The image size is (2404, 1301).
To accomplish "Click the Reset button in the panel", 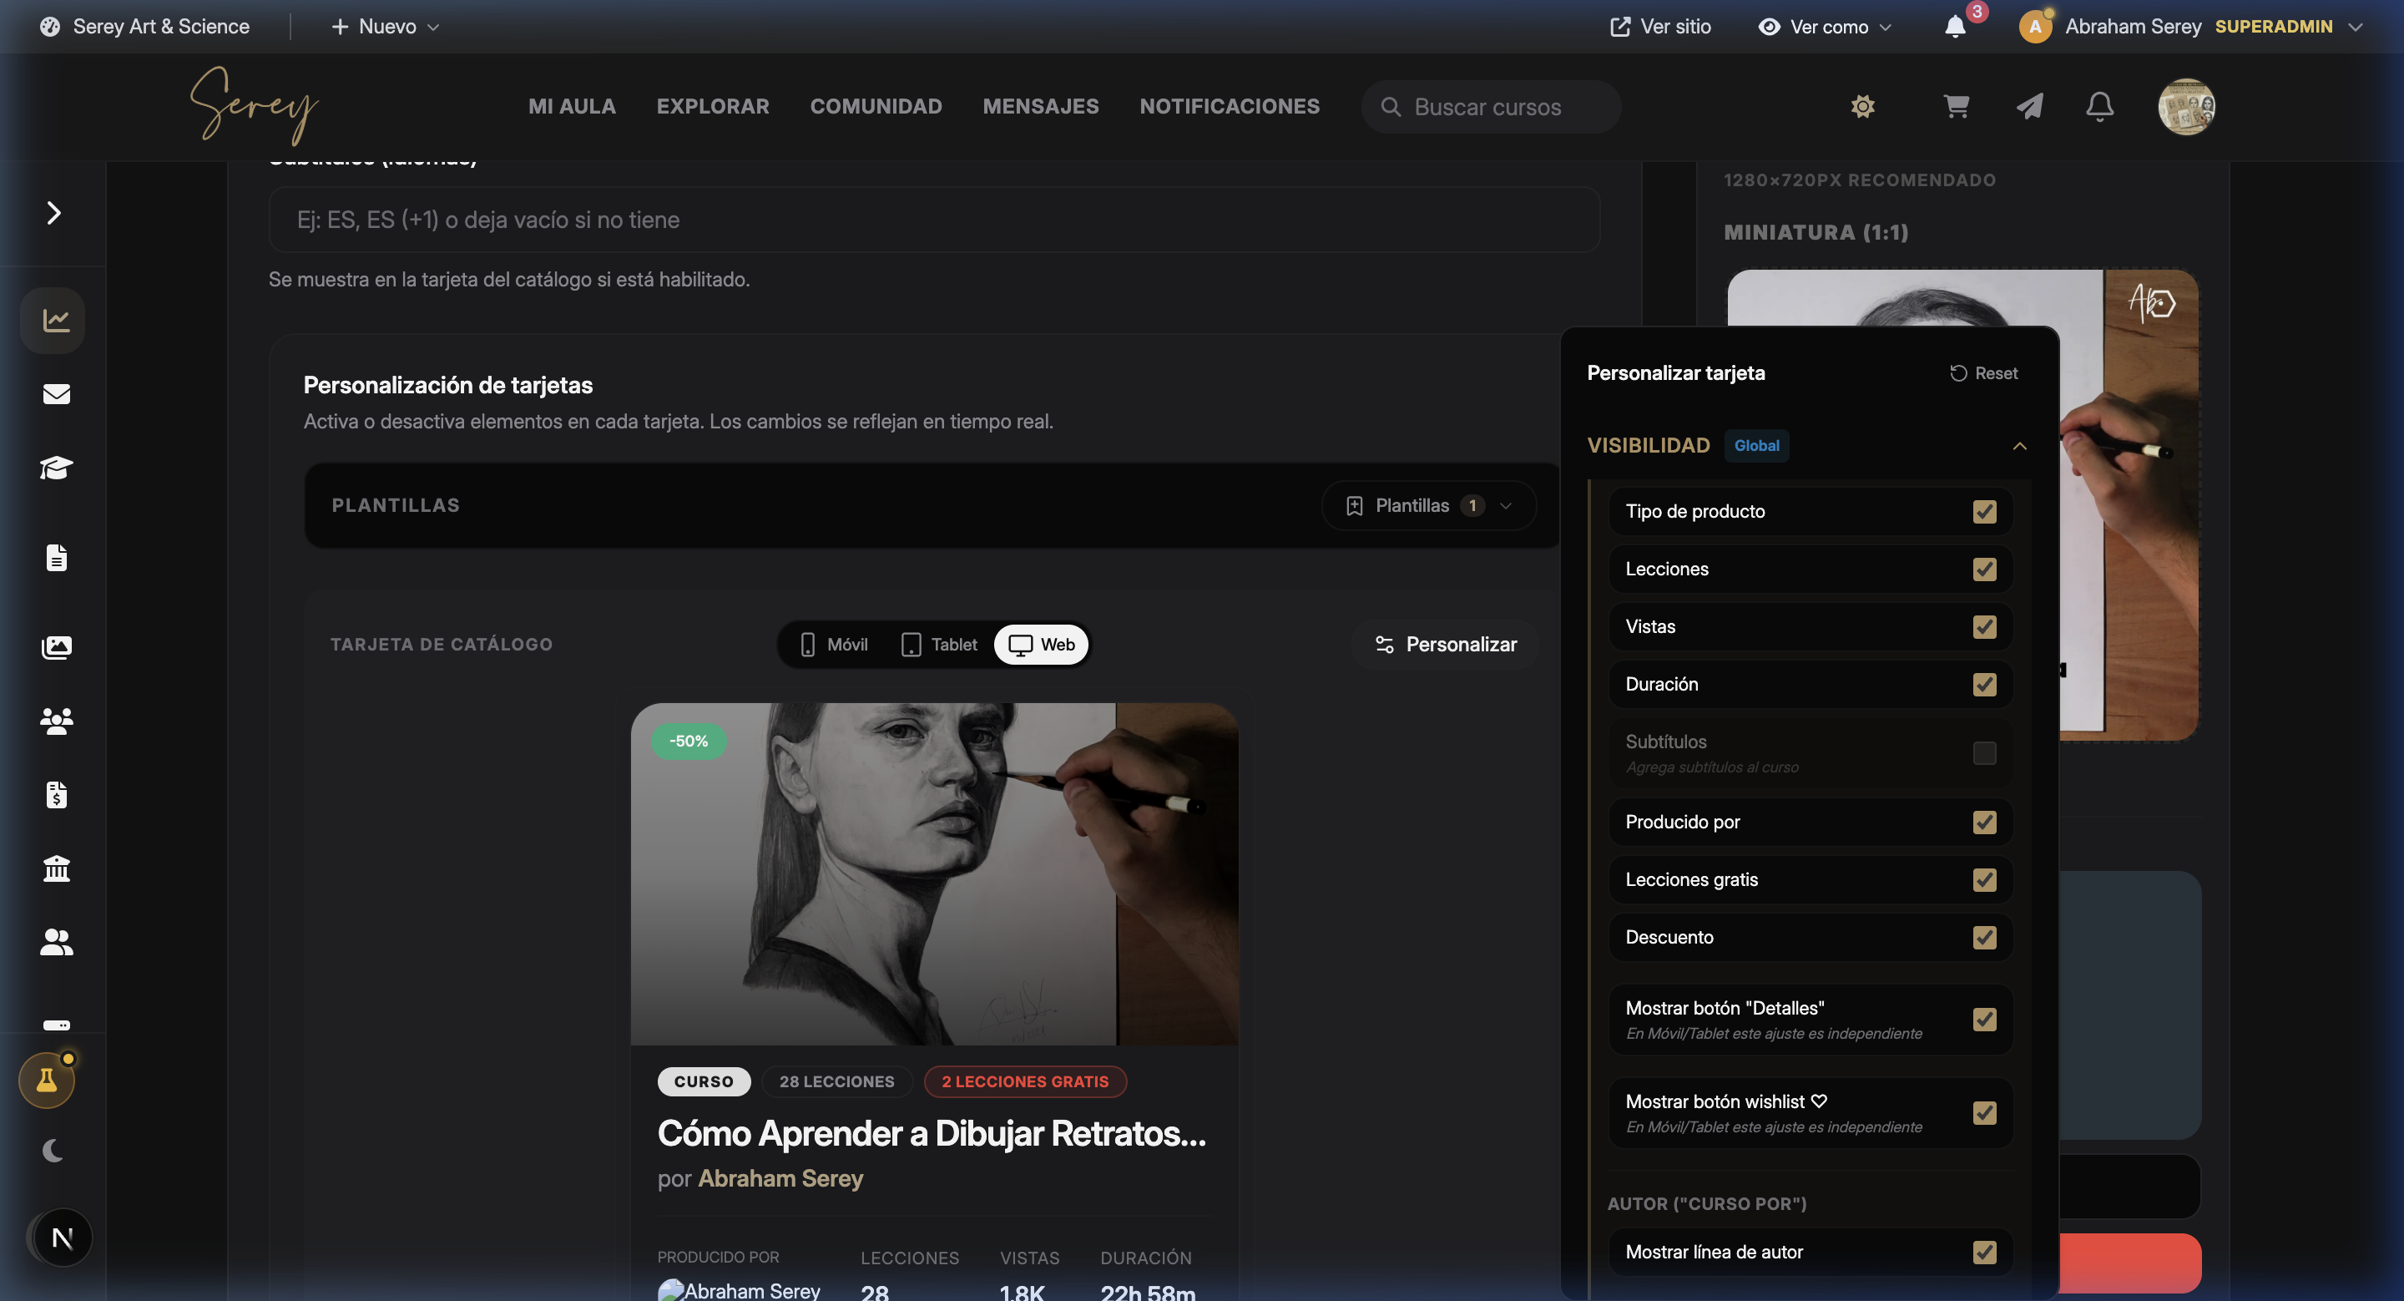I will point(1983,373).
